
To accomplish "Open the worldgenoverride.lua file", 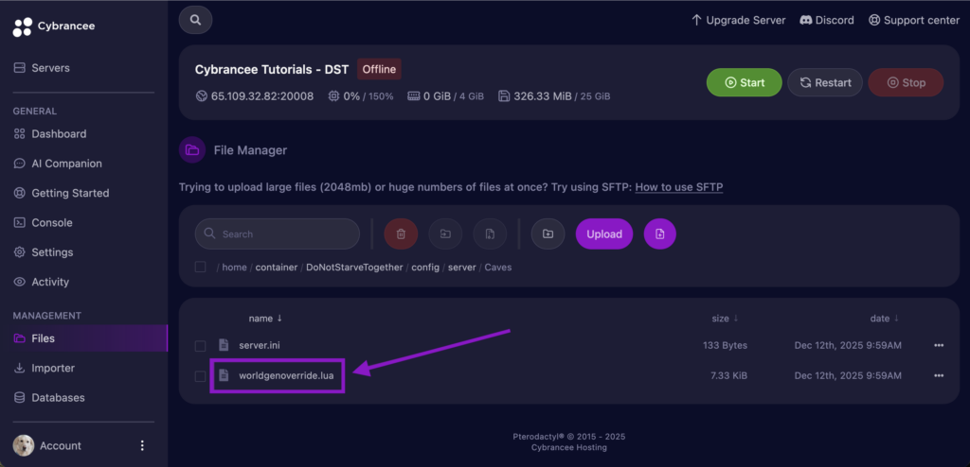I will 285,376.
